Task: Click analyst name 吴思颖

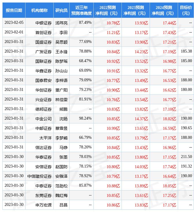Action: pyautogui.click(x=61, y=42)
